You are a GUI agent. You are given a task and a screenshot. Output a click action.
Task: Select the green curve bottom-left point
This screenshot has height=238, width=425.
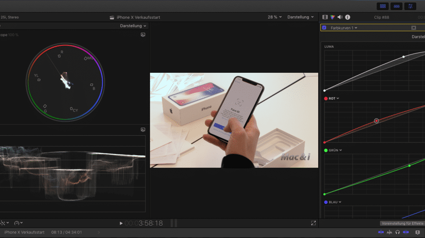point(324,194)
